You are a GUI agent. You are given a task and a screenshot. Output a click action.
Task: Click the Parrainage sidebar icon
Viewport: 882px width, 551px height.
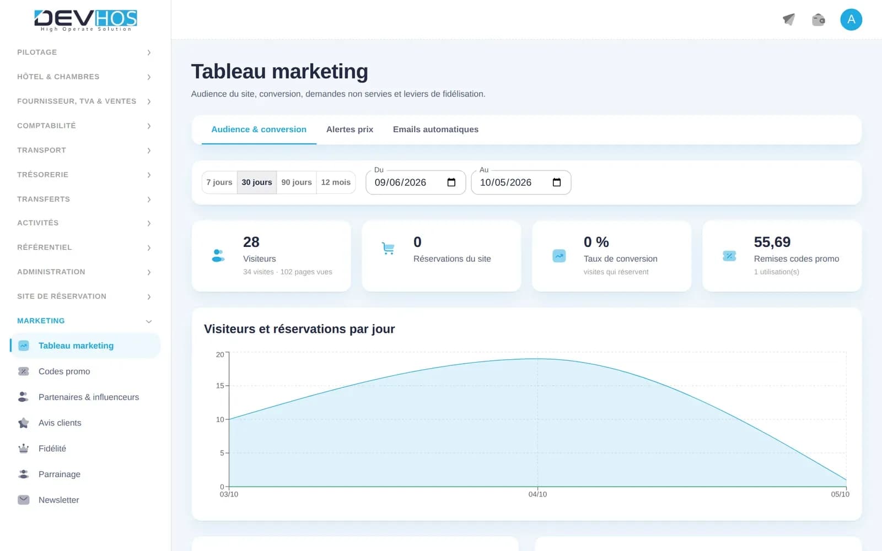coord(24,474)
